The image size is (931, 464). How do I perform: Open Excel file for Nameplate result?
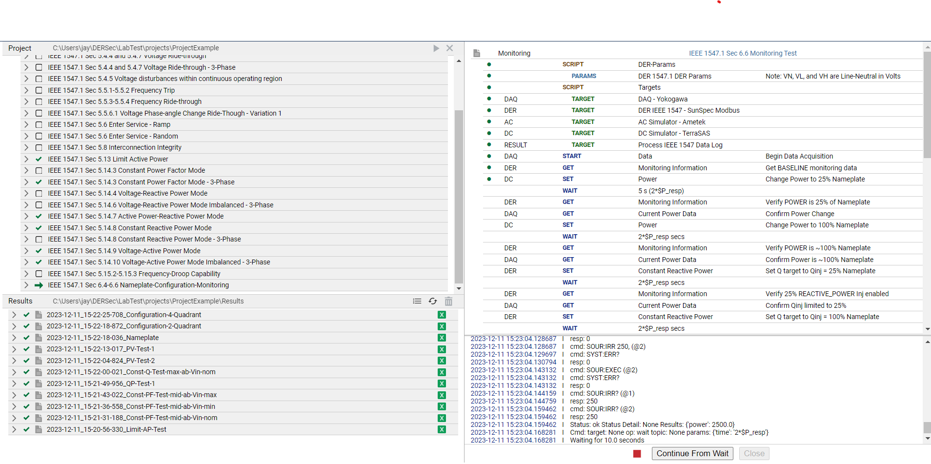click(x=442, y=338)
